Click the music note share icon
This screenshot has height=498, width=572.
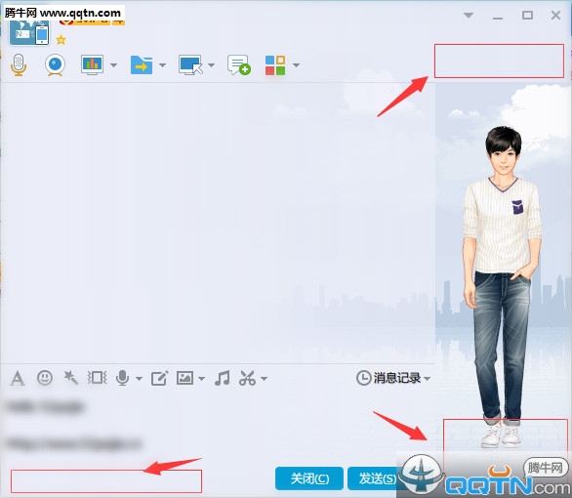click(x=223, y=378)
